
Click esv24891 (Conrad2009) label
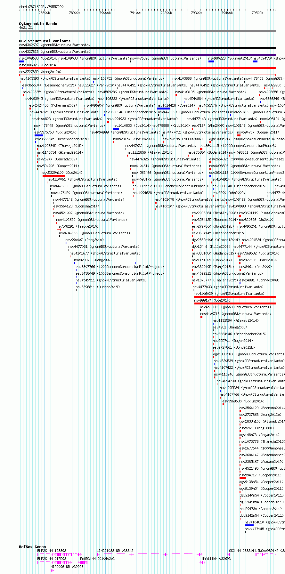259,280
